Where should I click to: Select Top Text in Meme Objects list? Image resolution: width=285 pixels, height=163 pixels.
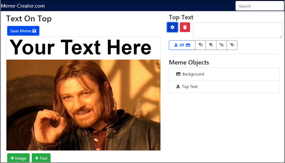pos(224,87)
